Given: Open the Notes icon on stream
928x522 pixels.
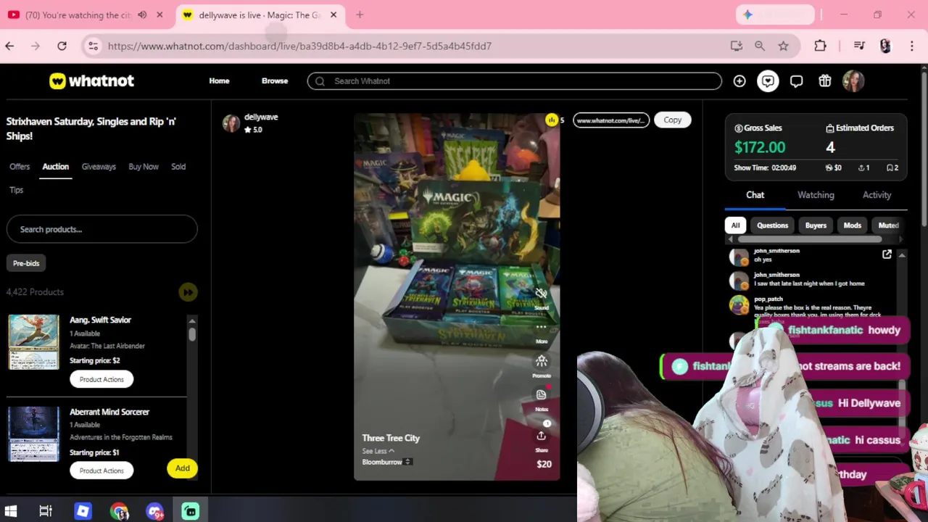Looking at the screenshot, I should 541,394.
